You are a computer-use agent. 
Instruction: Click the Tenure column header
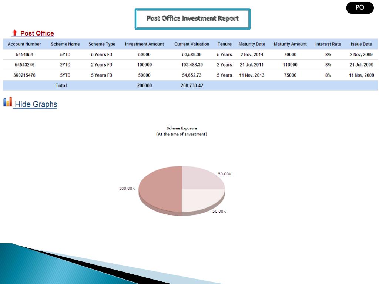click(x=225, y=44)
